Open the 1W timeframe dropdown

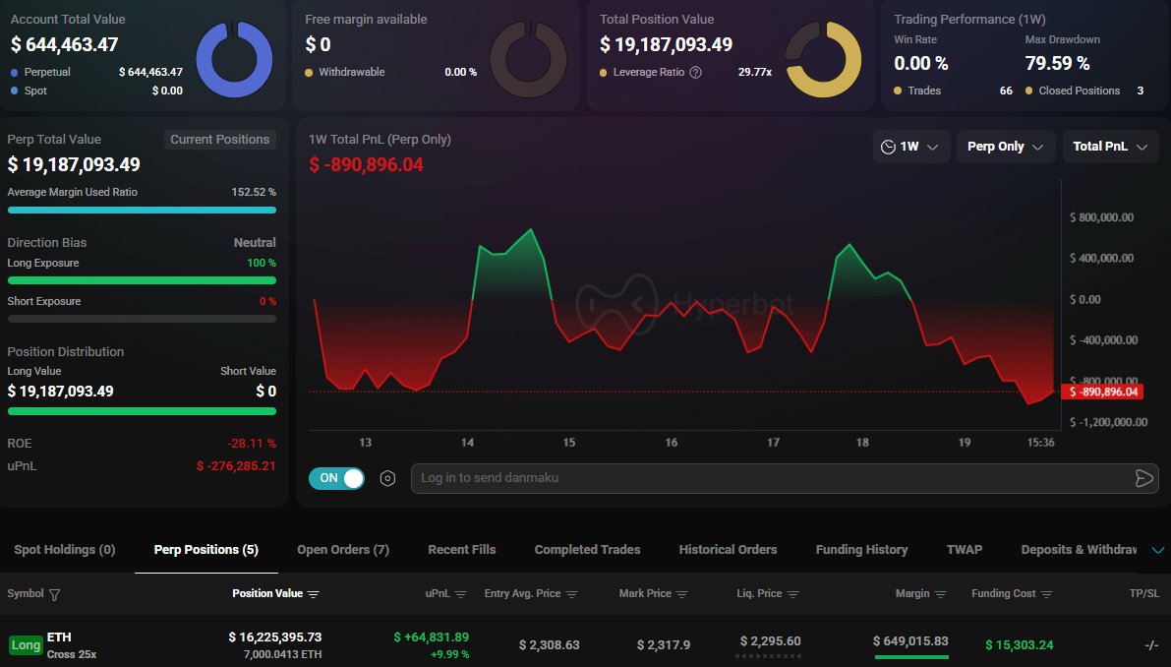coord(912,146)
